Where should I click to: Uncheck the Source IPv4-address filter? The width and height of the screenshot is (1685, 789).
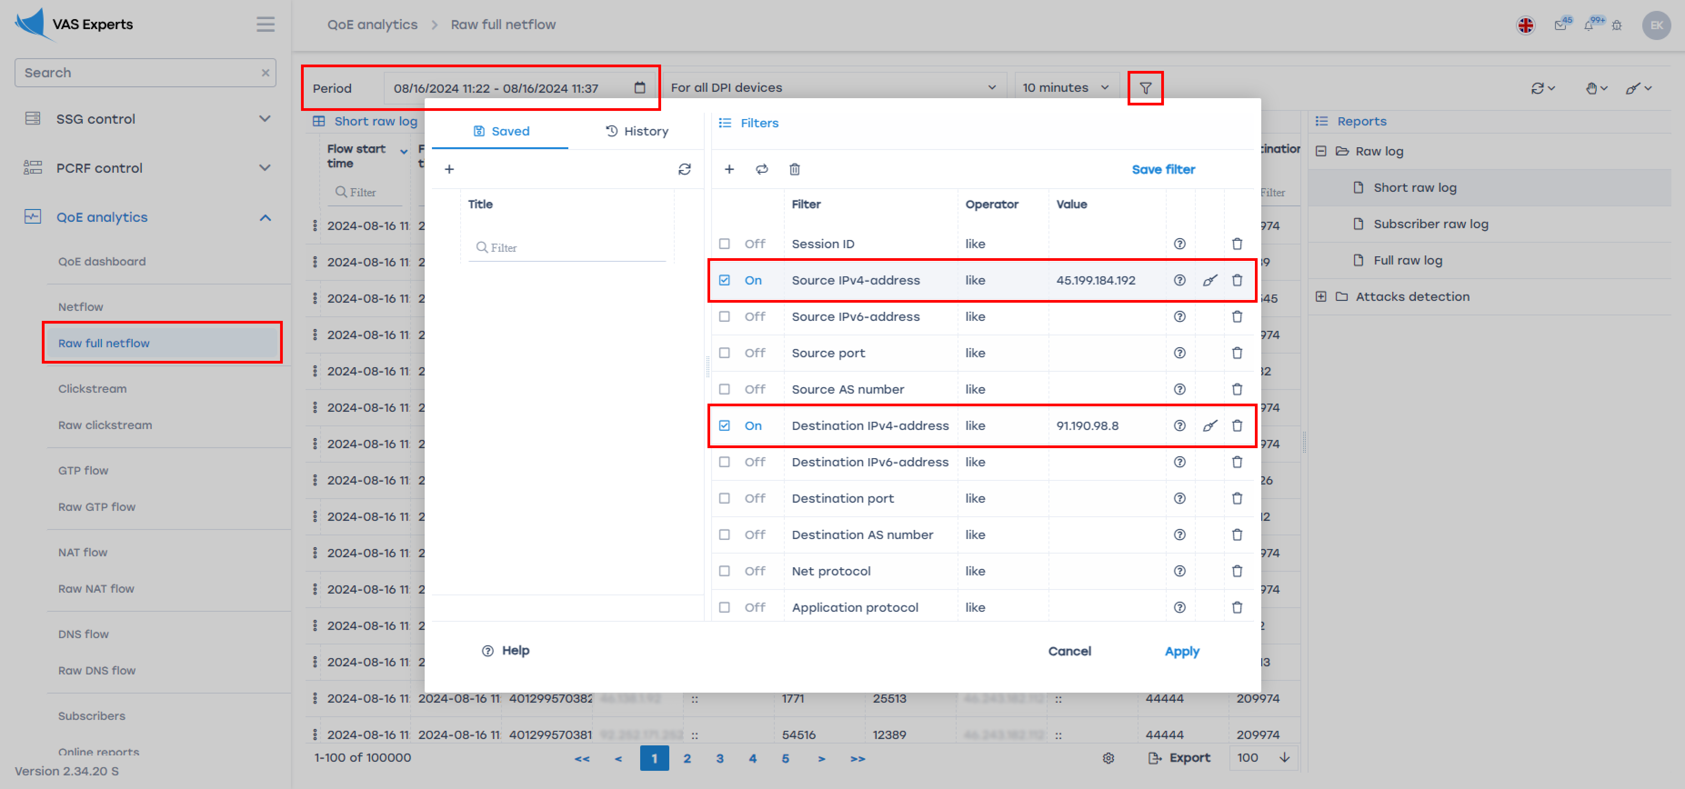click(x=724, y=280)
